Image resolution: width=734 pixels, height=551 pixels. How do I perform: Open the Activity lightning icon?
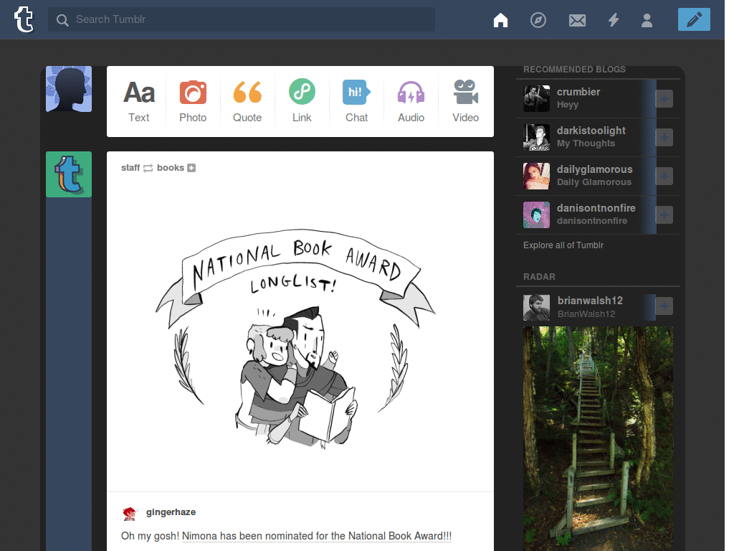click(614, 20)
